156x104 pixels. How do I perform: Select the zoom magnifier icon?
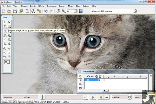(x=64, y=11)
